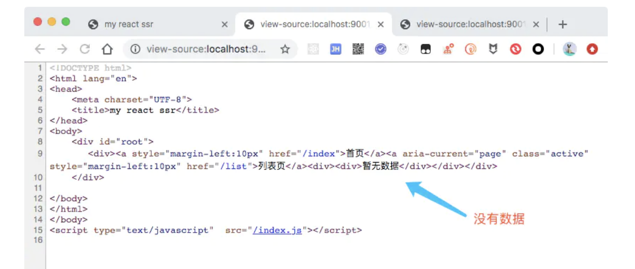635x269 pixels.
Task: Click the red update arrow icon
Action: click(592, 49)
